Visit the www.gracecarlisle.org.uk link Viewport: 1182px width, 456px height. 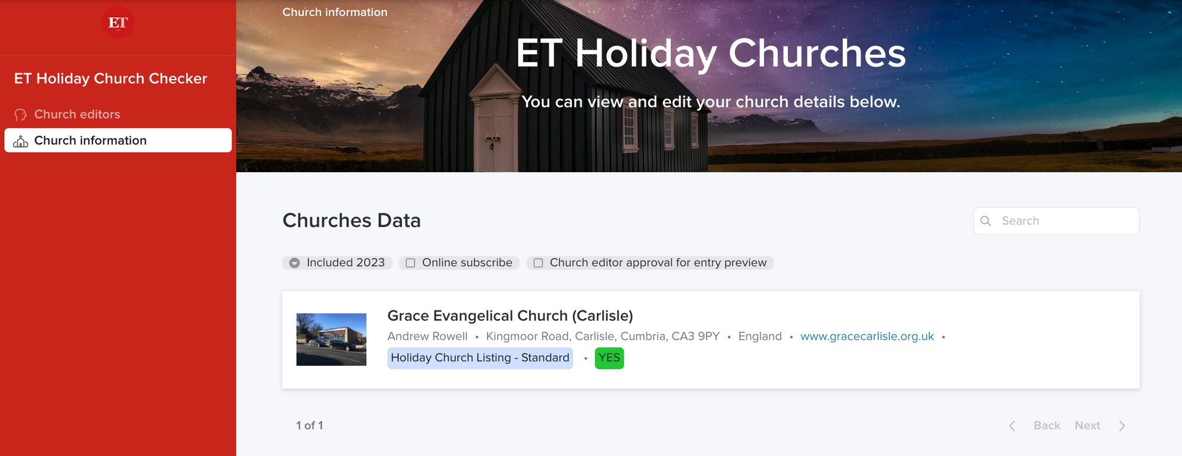[866, 336]
